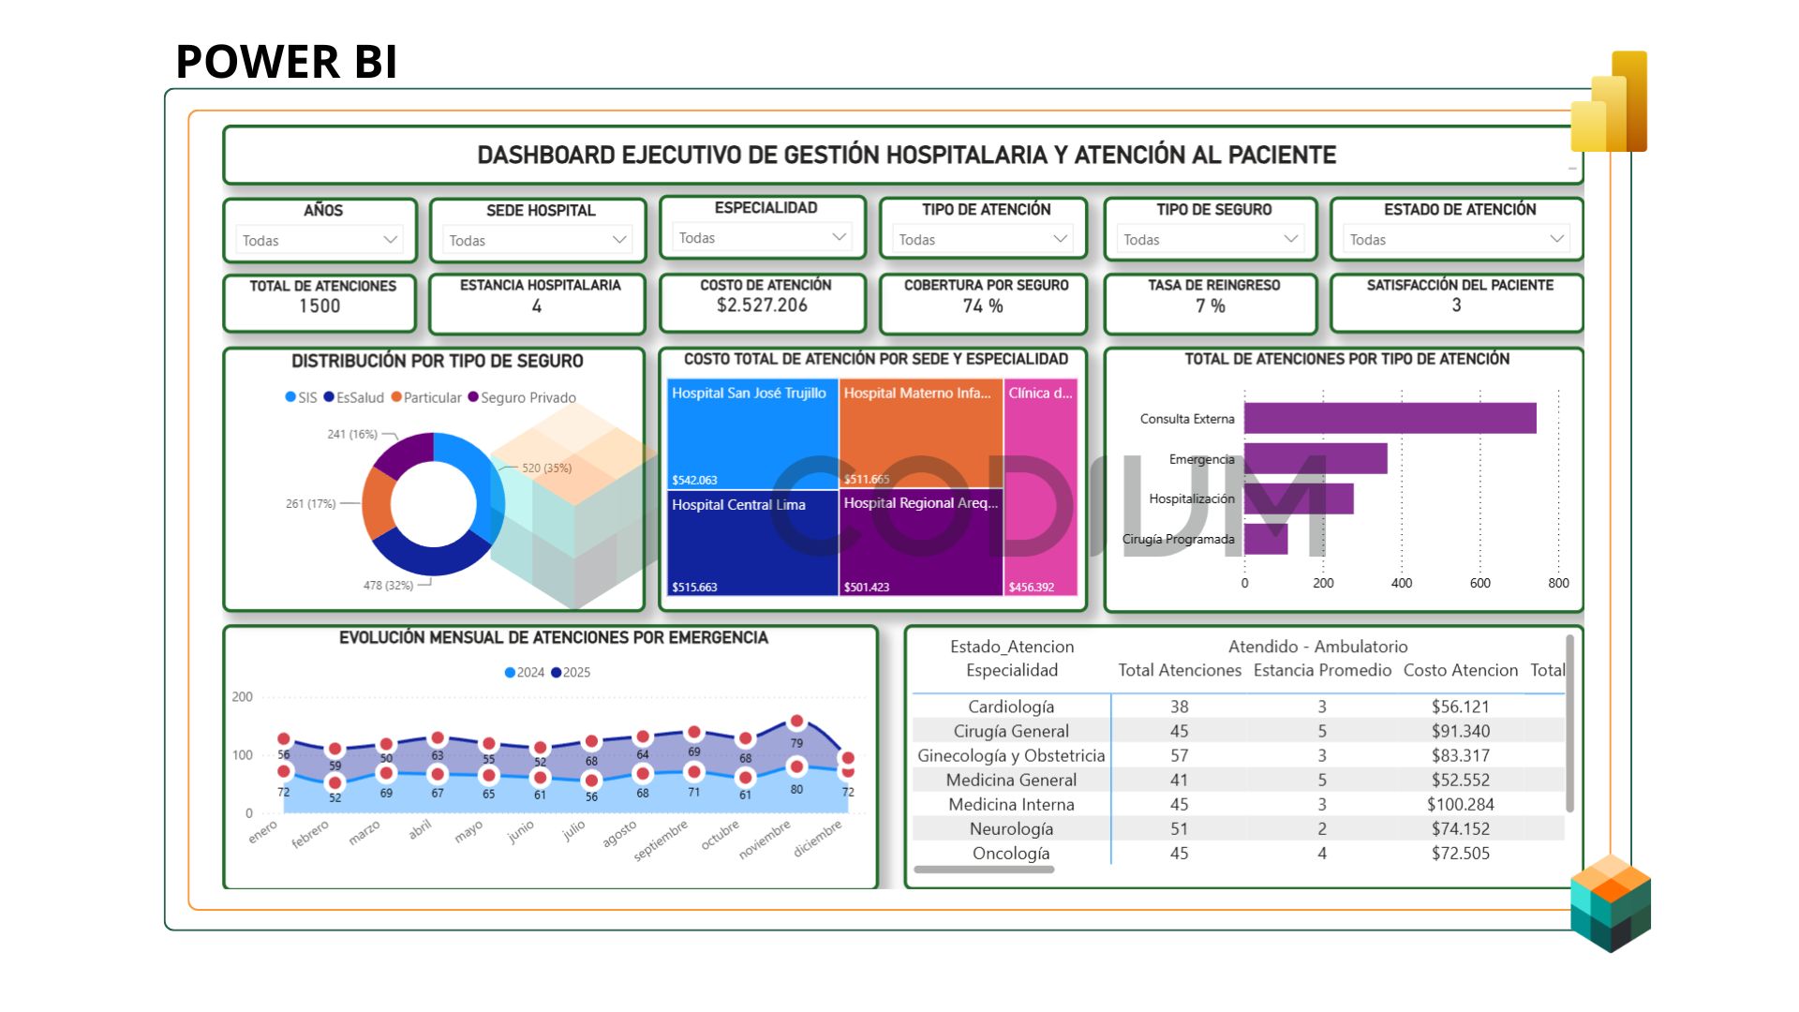Click the Especialidad column header

point(1012,670)
